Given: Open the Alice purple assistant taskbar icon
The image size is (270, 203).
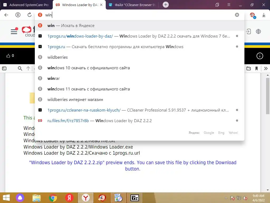Looking at the screenshot, I should pyautogui.click(x=20, y=198).
